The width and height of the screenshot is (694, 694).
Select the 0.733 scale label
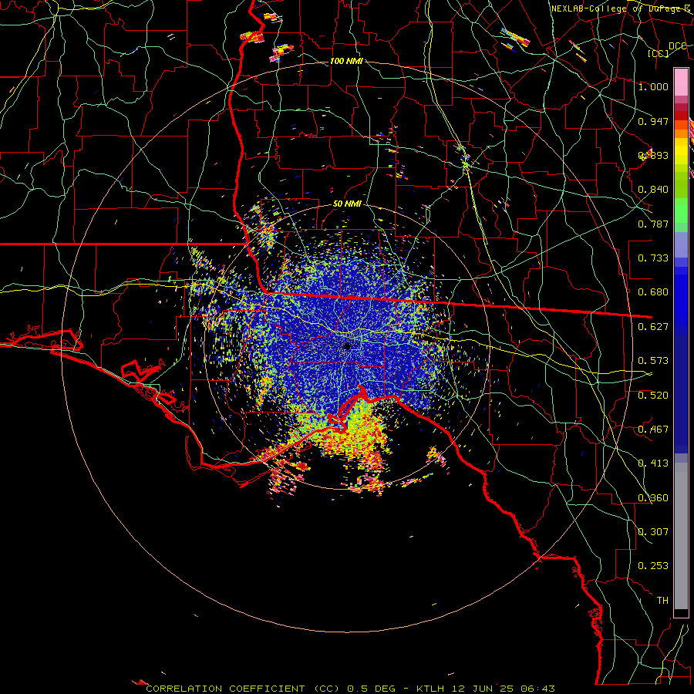tap(653, 258)
